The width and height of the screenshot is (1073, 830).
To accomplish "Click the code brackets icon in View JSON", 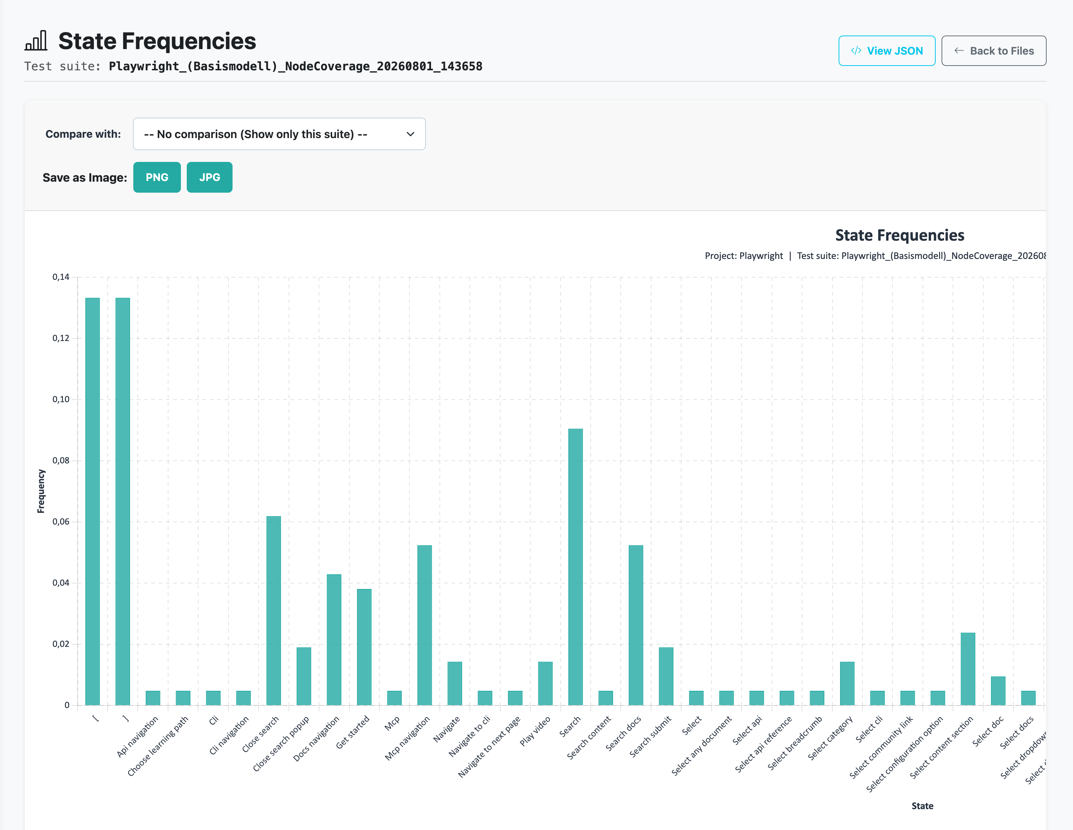I will pyautogui.click(x=856, y=51).
